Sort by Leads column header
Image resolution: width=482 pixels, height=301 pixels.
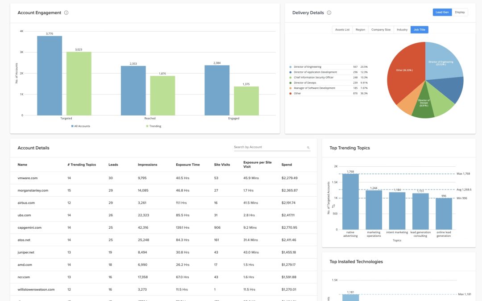coord(113,165)
